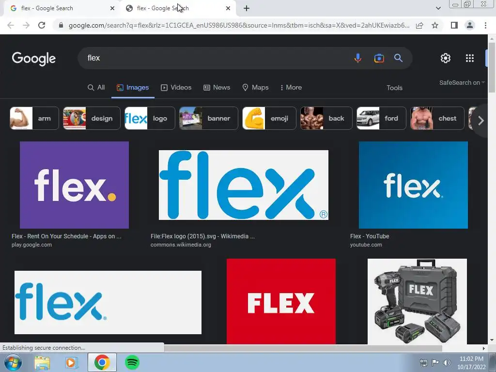Click the horizontal page scrollbar

(303, 348)
